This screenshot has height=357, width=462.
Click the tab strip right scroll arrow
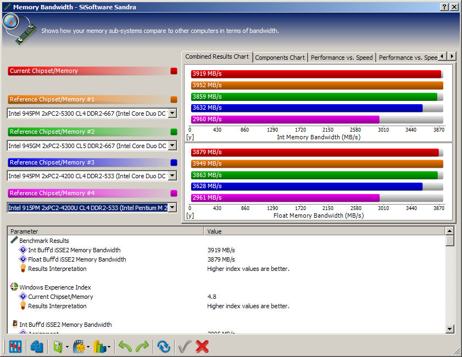point(452,56)
